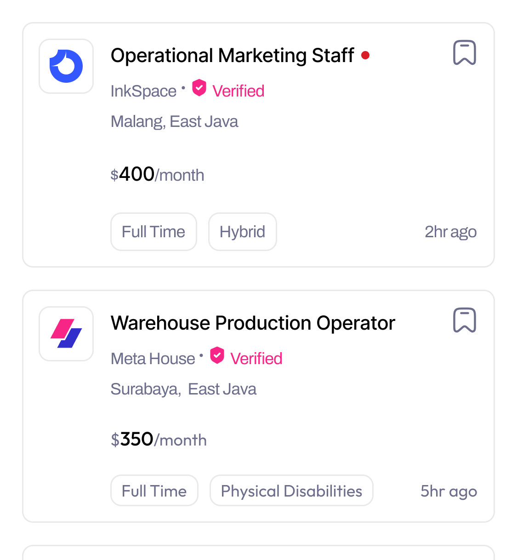Click the red status dot indicator
This screenshot has height=560, width=517.
point(365,56)
